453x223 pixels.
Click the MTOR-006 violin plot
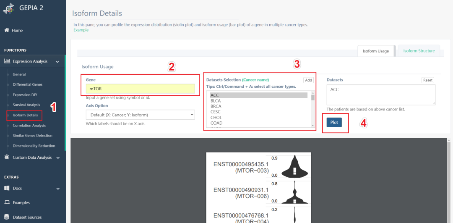pyautogui.click(x=294, y=193)
